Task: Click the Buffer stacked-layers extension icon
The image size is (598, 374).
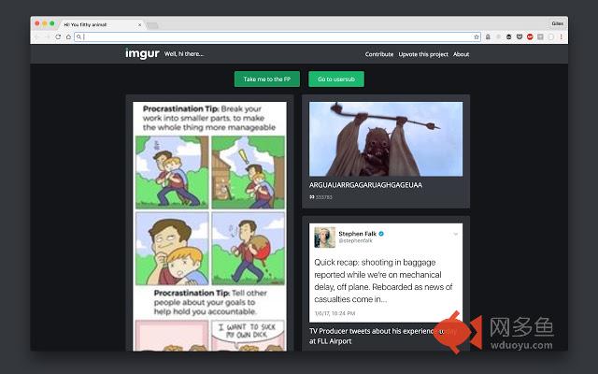Action: 508,37
